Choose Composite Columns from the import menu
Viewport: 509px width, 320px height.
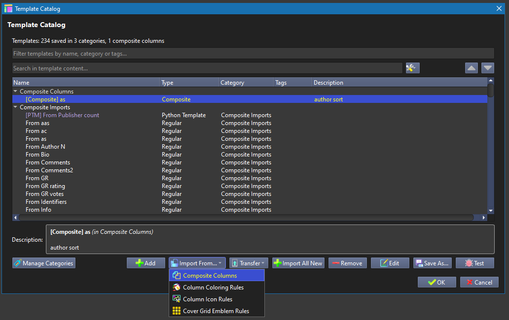click(x=217, y=275)
